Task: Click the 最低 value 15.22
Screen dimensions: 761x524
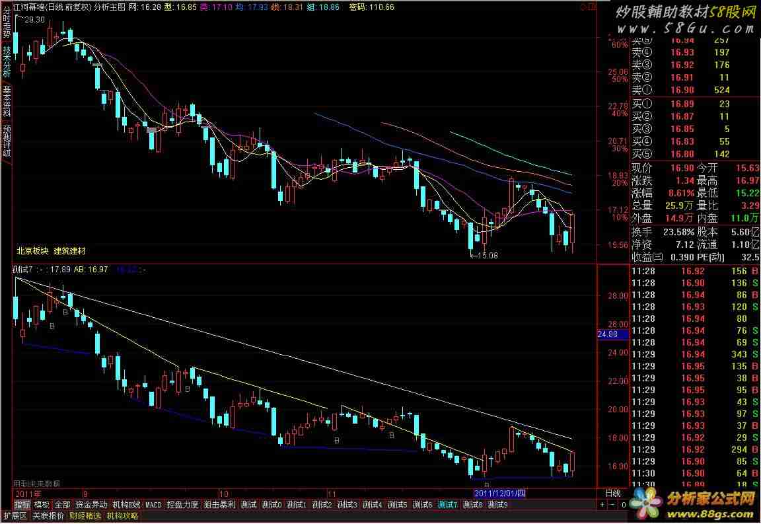Action: (747, 194)
